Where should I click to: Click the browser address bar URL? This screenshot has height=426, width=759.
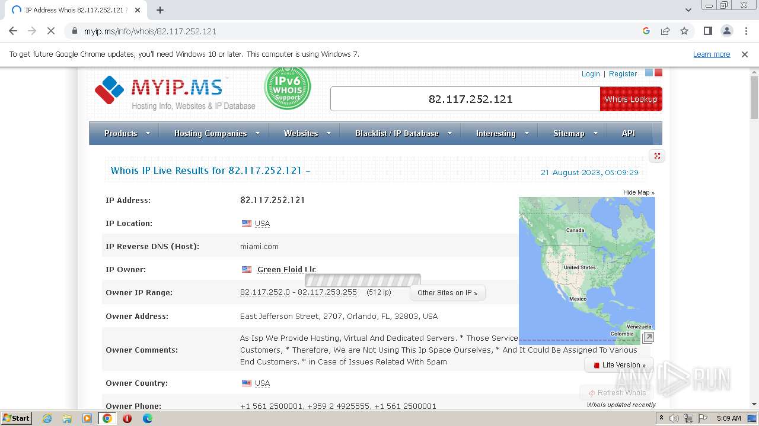coord(150,31)
